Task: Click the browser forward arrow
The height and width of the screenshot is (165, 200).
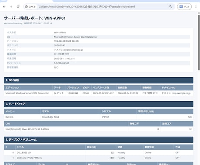Action: point(11,7)
